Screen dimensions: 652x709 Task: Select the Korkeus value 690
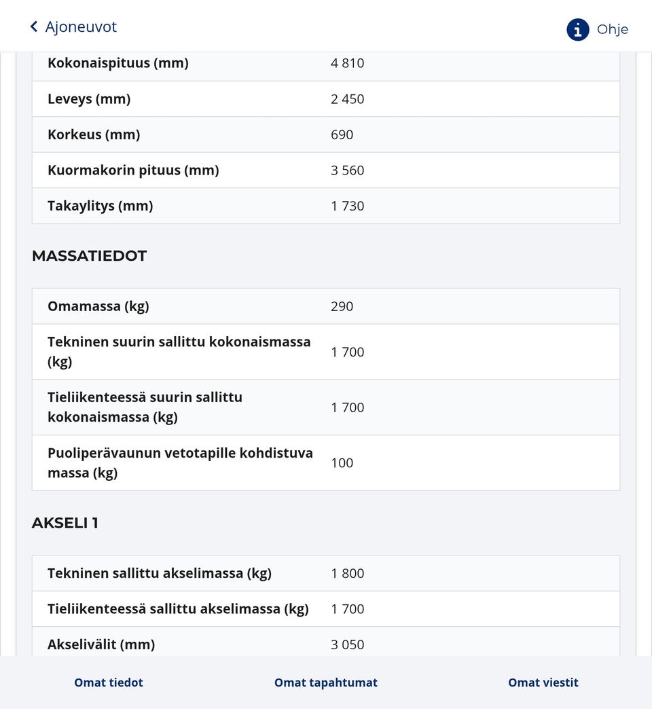[x=342, y=134]
